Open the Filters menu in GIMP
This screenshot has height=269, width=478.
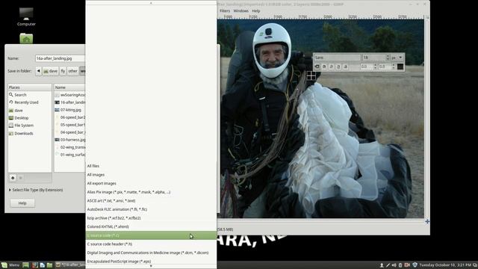point(225,10)
